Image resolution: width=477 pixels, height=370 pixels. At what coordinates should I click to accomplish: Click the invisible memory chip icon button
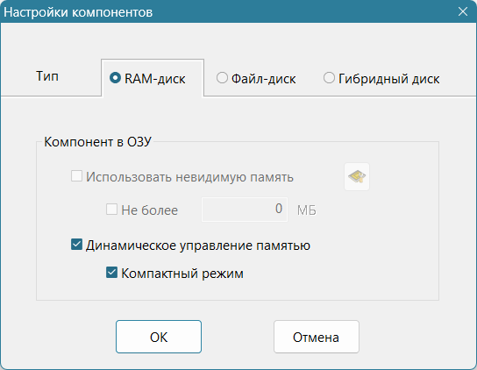pyautogui.click(x=357, y=177)
